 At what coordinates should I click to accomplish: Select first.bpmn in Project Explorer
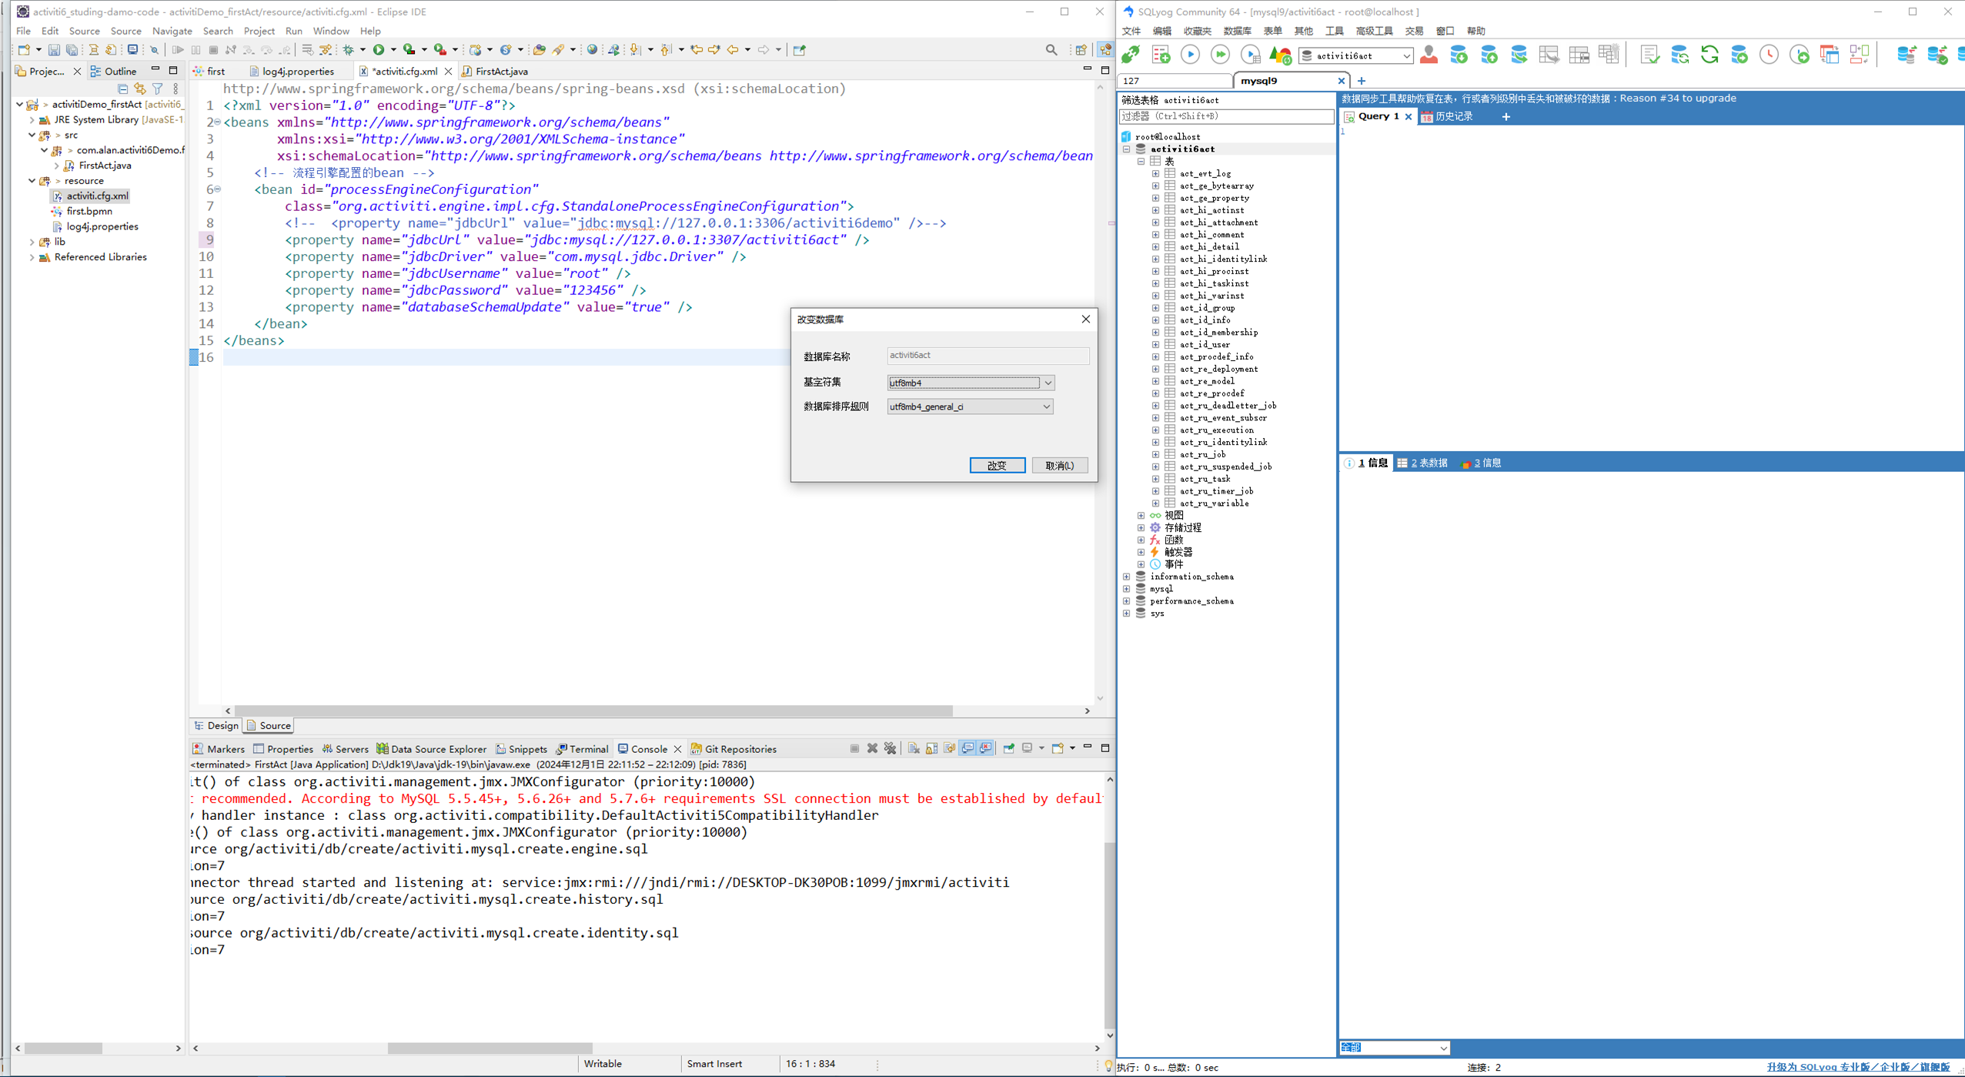click(x=89, y=211)
